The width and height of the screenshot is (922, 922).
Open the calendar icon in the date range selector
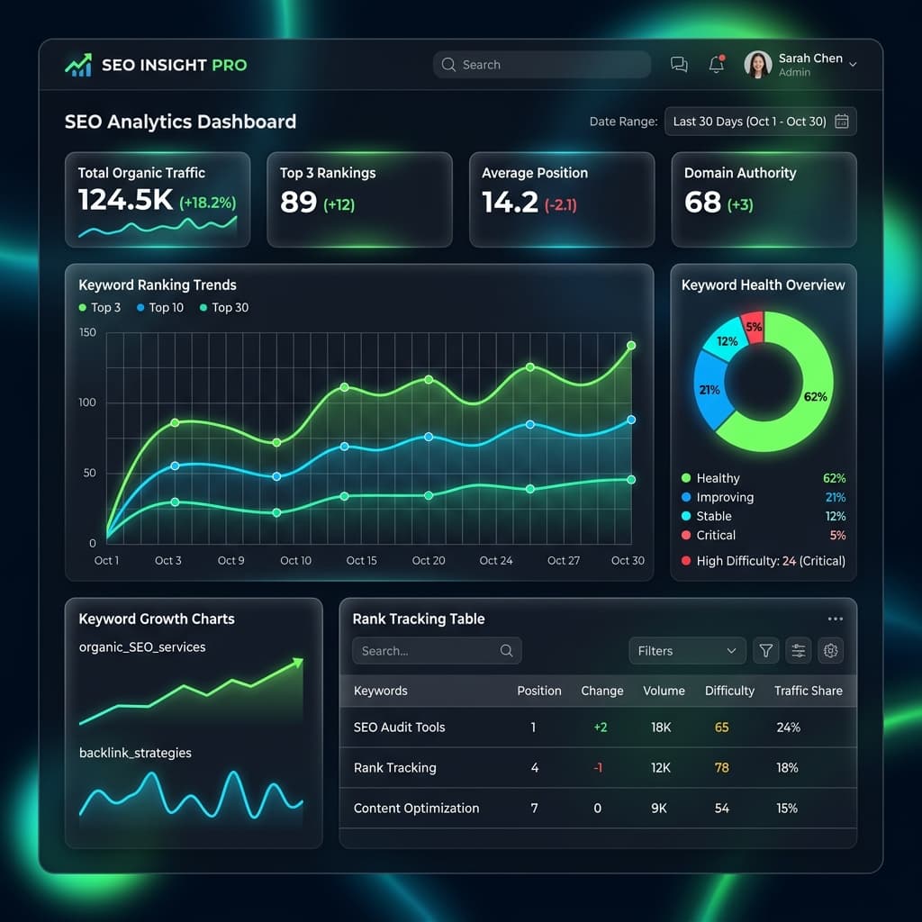pyautogui.click(x=841, y=121)
